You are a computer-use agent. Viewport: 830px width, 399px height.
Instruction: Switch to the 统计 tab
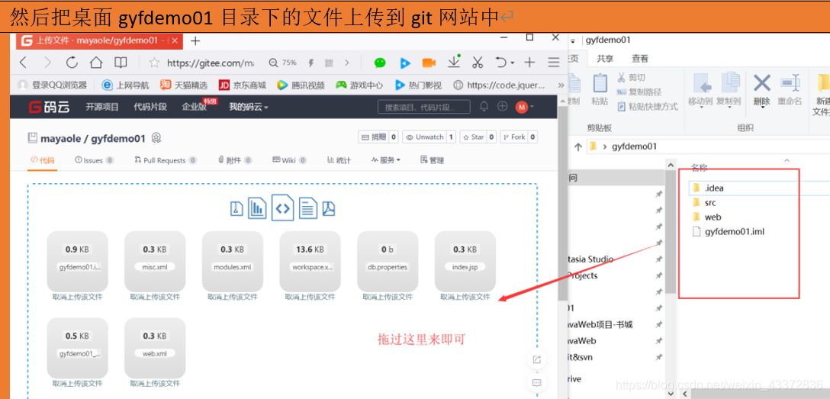[339, 159]
